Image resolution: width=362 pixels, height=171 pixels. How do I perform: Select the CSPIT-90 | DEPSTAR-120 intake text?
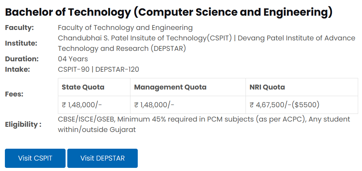[x=98, y=69]
